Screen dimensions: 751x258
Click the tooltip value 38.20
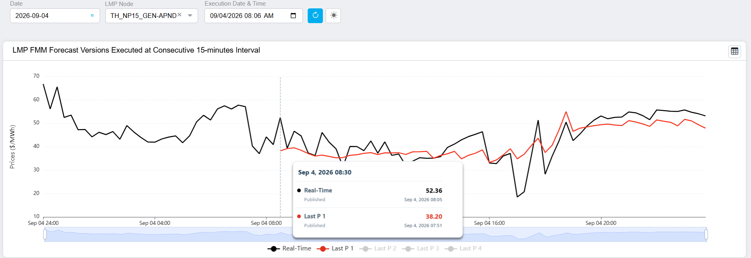pos(434,217)
